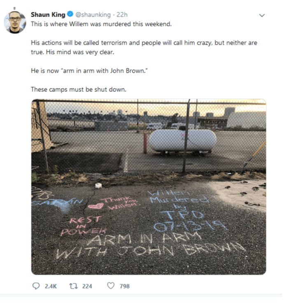
Task: Click the retweet arrows icon
Action: coord(73,286)
